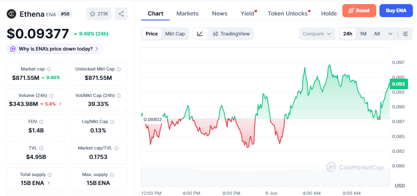417x196 pixels.
Task: Click the $4.95B TVL value
Action: click(36, 157)
